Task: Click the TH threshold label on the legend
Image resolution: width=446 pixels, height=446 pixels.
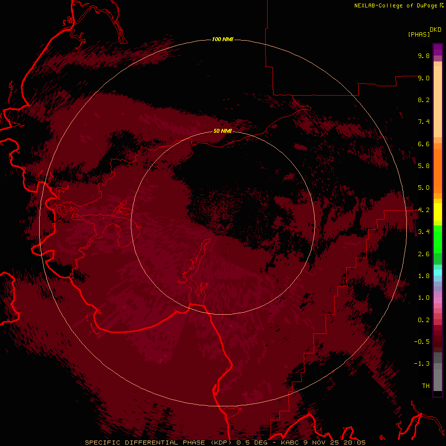Action: [x=426, y=386]
